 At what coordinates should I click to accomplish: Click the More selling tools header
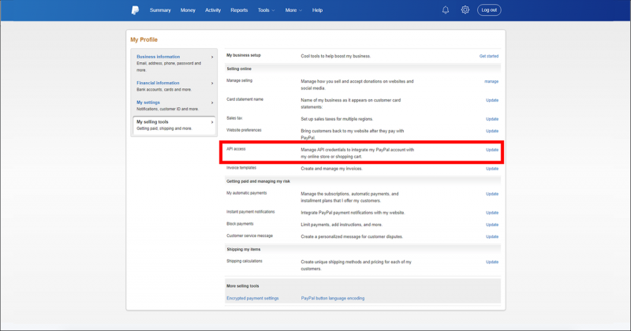point(243,286)
